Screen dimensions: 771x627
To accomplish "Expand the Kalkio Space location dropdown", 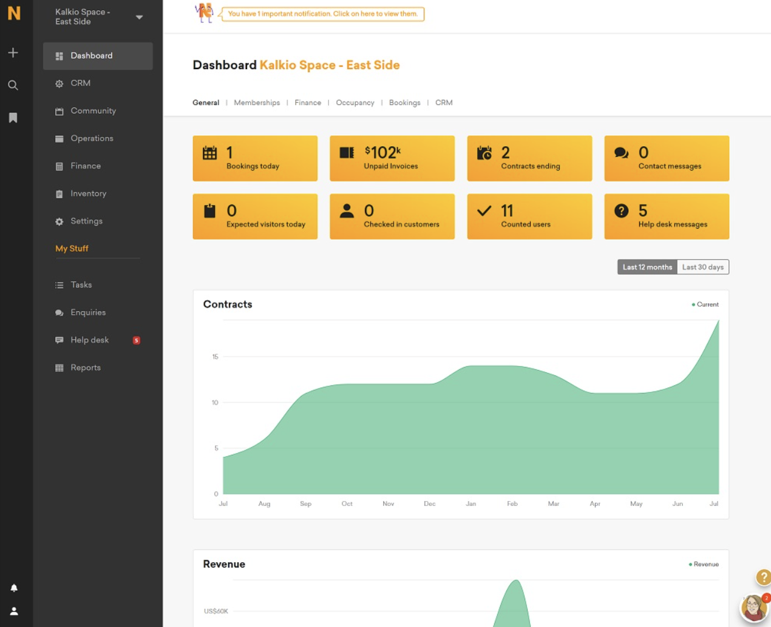I will pos(139,17).
